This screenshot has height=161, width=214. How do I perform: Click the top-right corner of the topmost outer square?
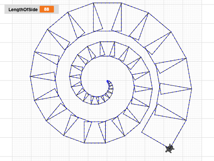click(122, 3)
